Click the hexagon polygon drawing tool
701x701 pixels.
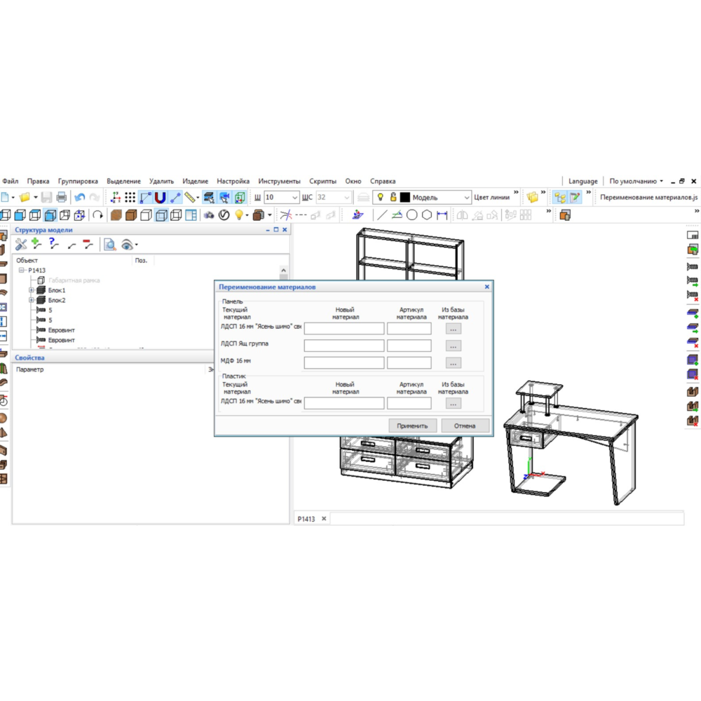pyautogui.click(x=427, y=215)
